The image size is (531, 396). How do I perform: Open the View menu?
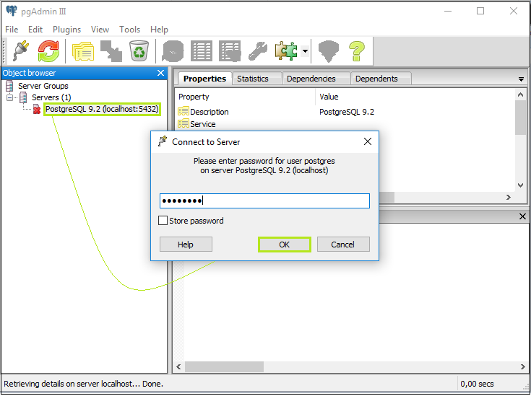(x=100, y=30)
